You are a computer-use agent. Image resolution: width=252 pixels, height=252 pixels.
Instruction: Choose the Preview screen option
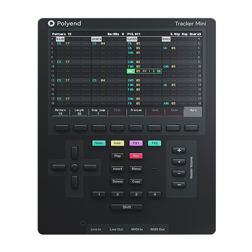click(x=136, y=112)
